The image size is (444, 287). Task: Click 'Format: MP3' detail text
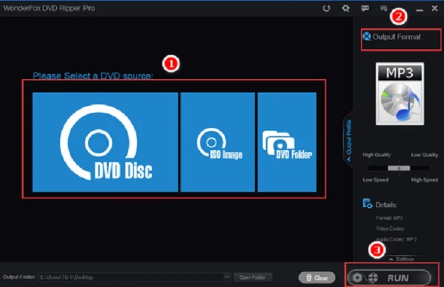pos(389,218)
